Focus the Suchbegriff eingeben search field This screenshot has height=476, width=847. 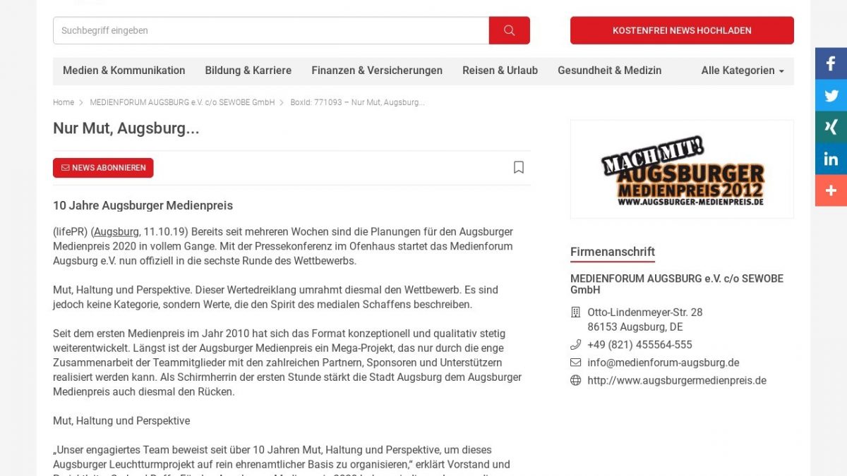(271, 30)
